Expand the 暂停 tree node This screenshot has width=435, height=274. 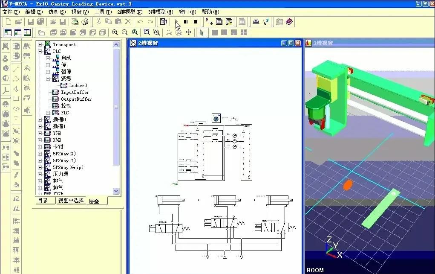[48, 72]
